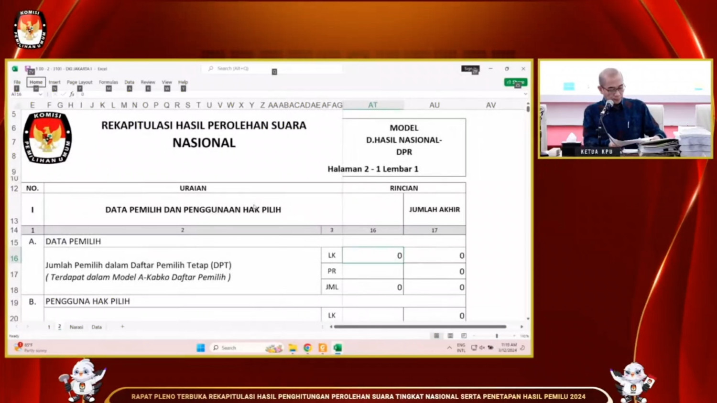Expand the Name Box dropdown
The width and height of the screenshot is (717, 403).
[40, 95]
